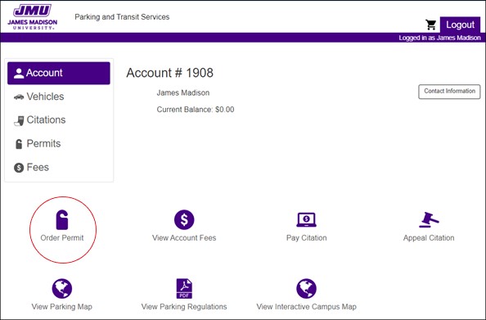Log out using the Logout button

click(460, 25)
